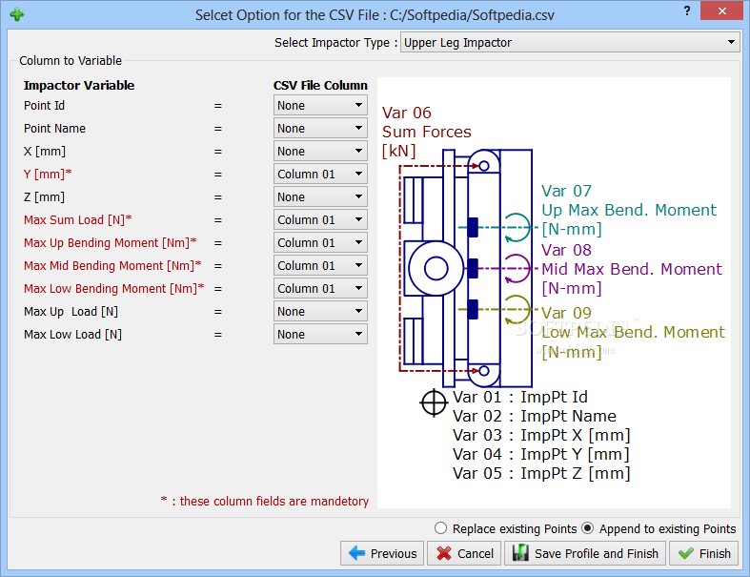Viewport: 750px width, 577px height.
Task: Click the 'Y [mm]*' mandatory label
Action: click(48, 174)
